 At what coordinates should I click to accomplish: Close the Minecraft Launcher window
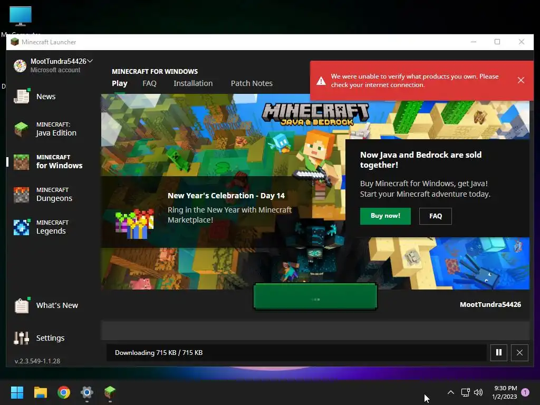(522, 42)
